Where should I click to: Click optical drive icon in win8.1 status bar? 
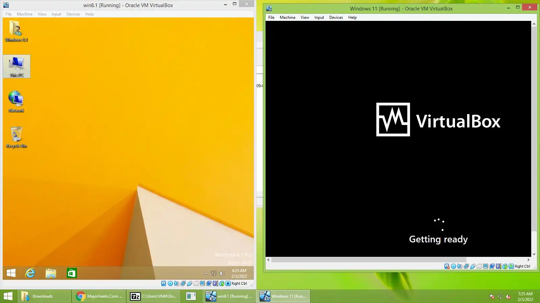point(170,283)
